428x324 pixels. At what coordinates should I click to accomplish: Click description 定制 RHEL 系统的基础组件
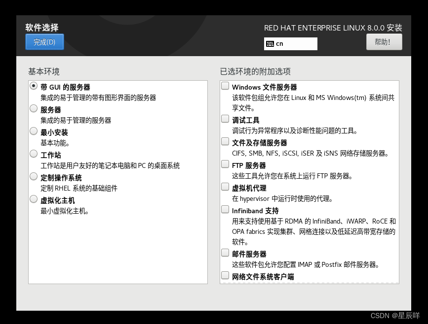point(79,188)
